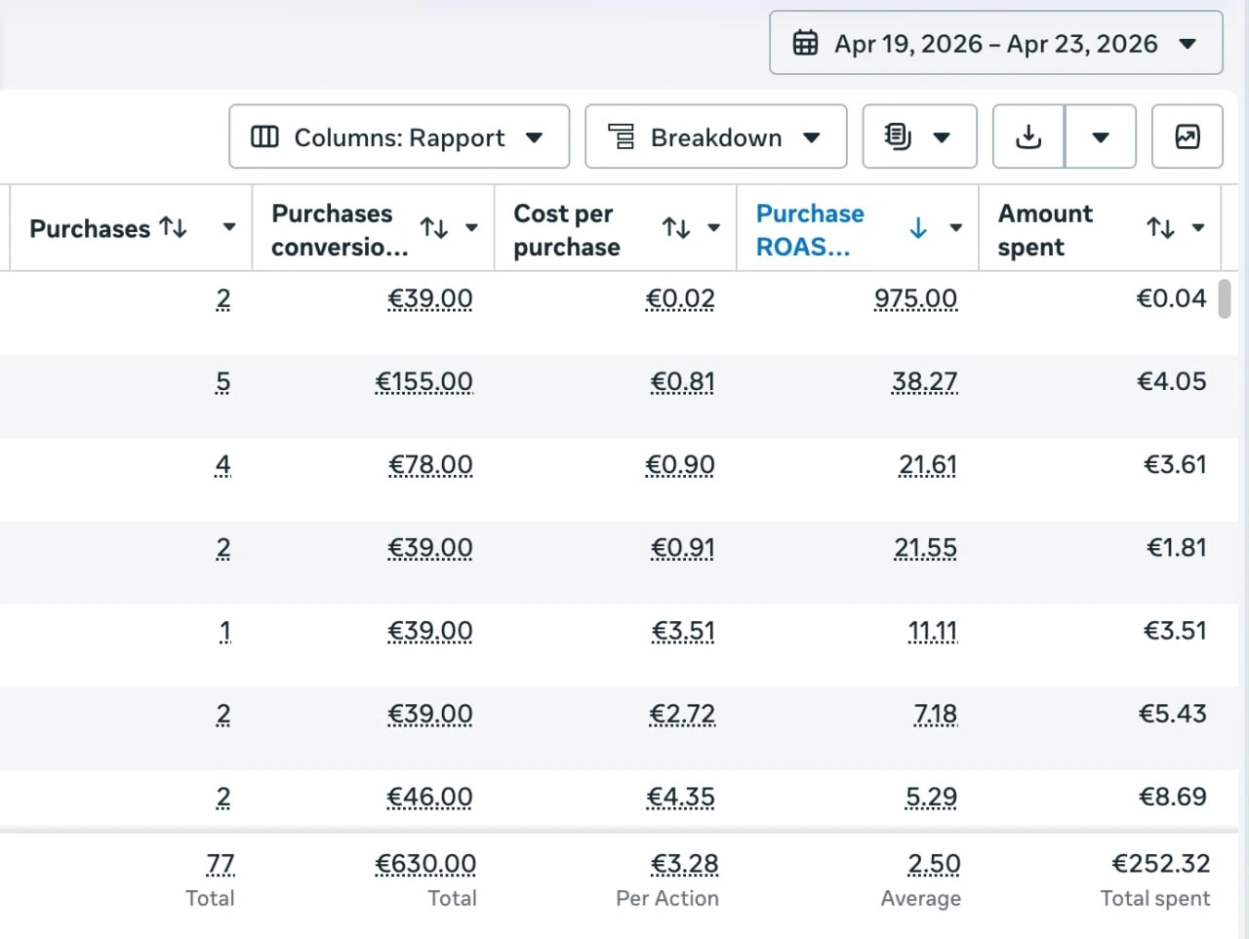Click the Cost per purchase header label
Screen dimensions: 1249x939
coord(567,229)
